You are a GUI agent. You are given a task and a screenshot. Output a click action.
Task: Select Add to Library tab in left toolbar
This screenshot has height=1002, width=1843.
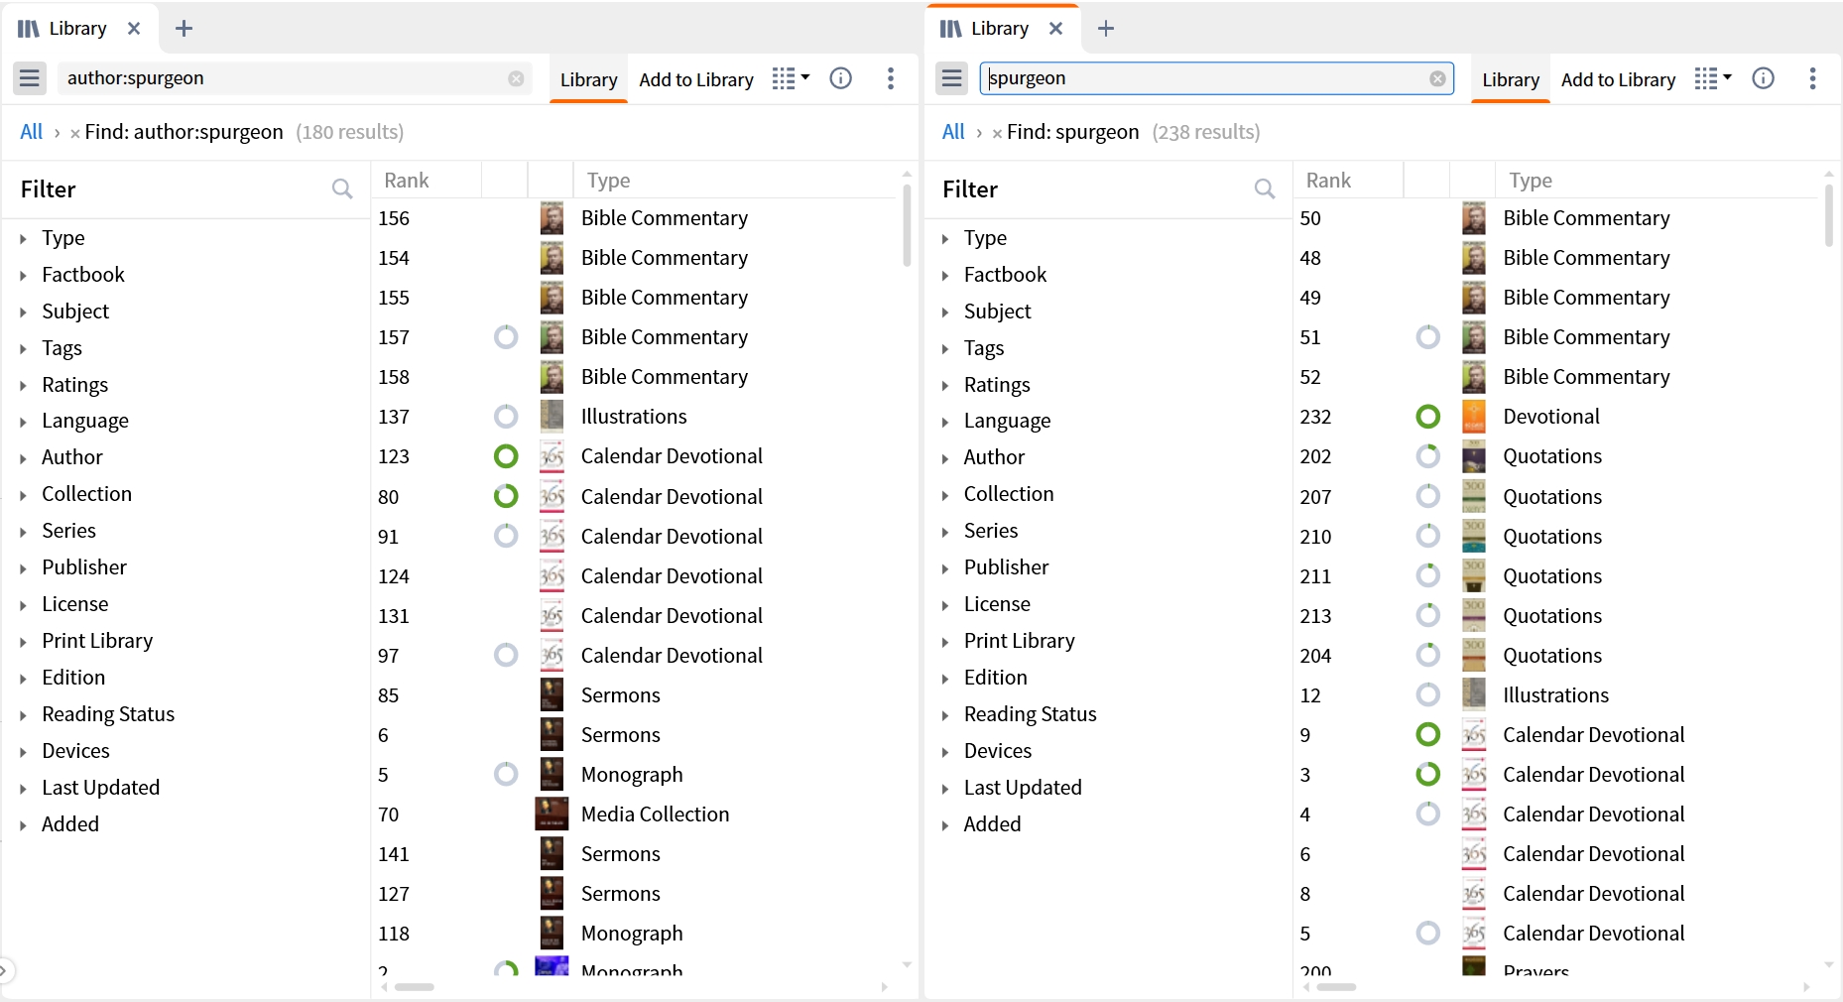click(x=696, y=79)
